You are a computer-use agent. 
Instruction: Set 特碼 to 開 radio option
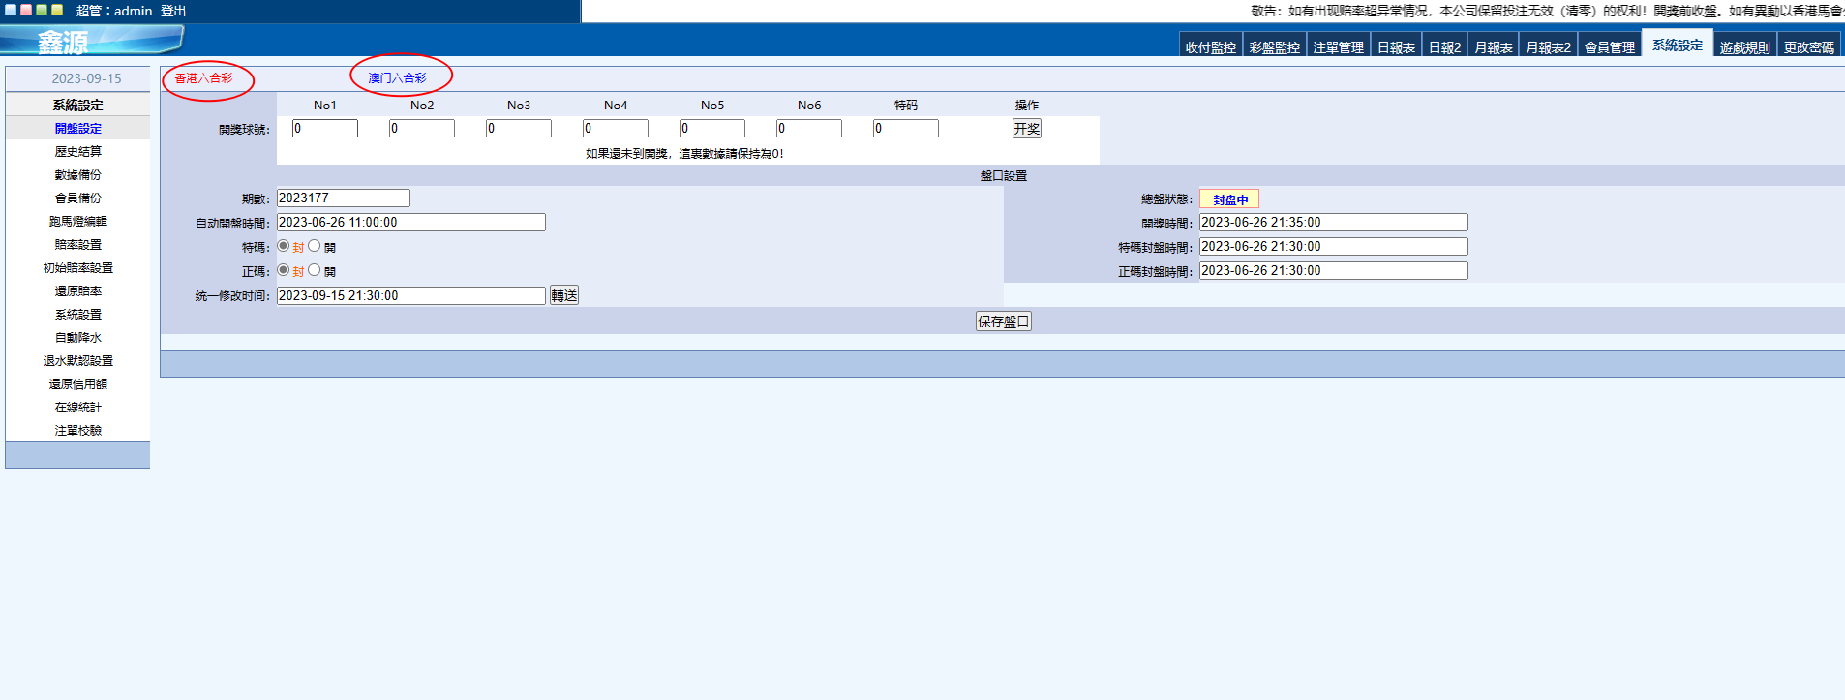tap(315, 246)
